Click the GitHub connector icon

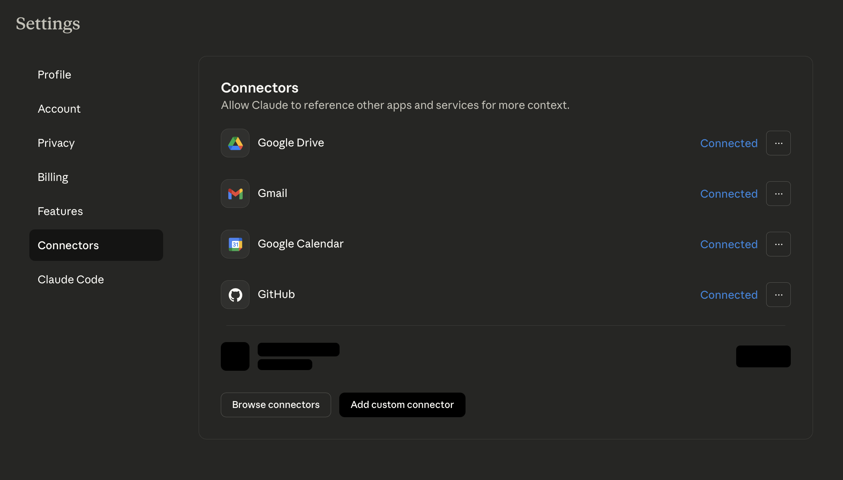tap(235, 294)
